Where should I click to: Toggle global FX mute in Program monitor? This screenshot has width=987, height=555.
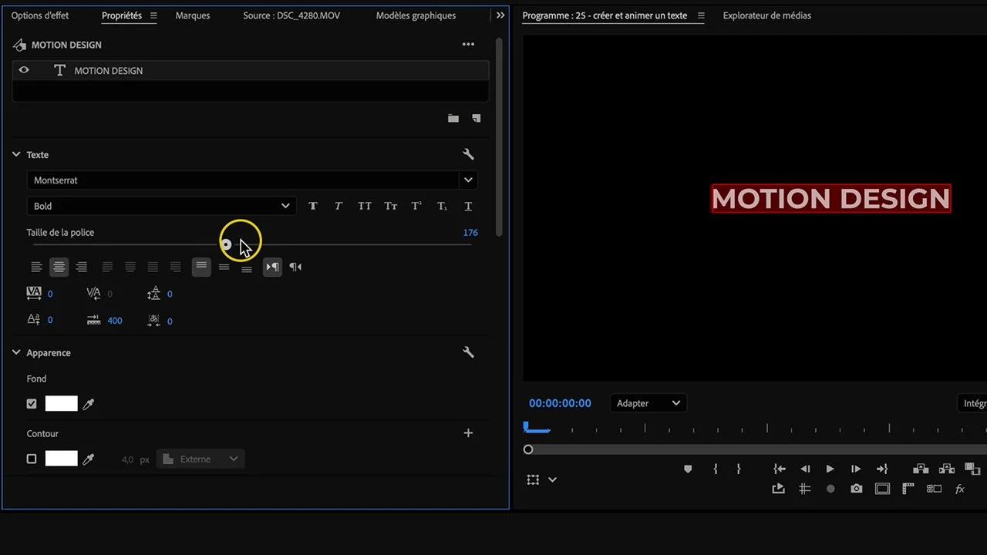click(960, 489)
